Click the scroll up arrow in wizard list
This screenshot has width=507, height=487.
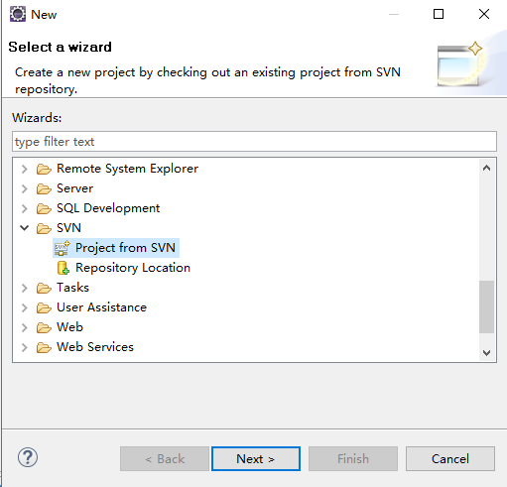click(x=486, y=168)
